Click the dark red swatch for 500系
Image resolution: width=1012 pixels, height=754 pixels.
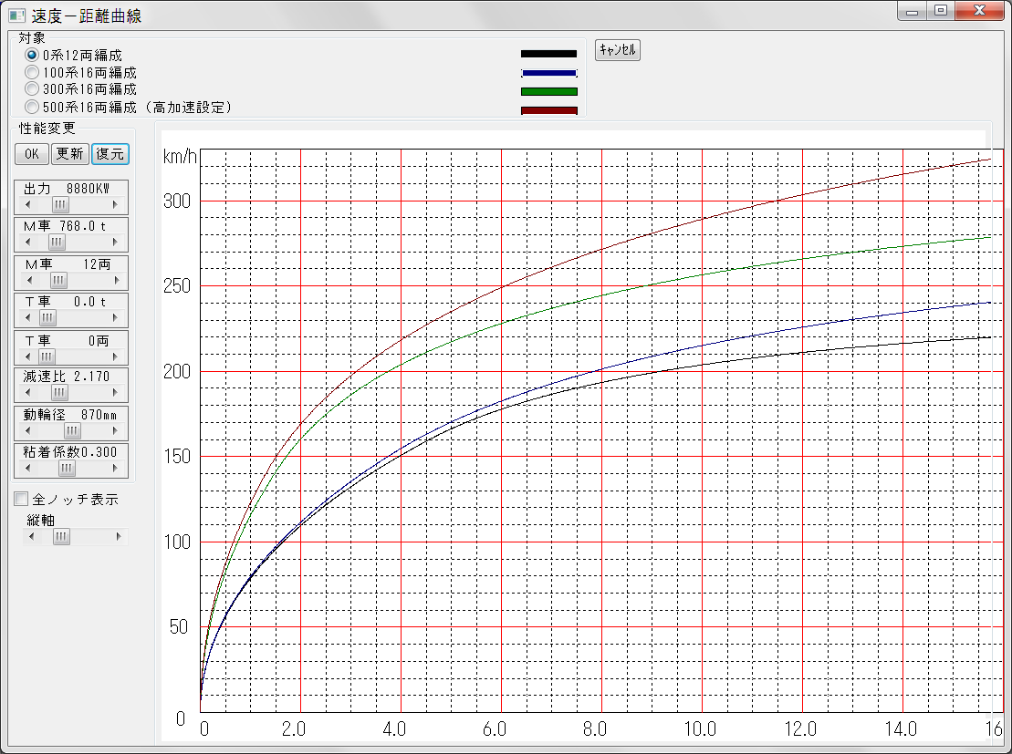point(548,110)
